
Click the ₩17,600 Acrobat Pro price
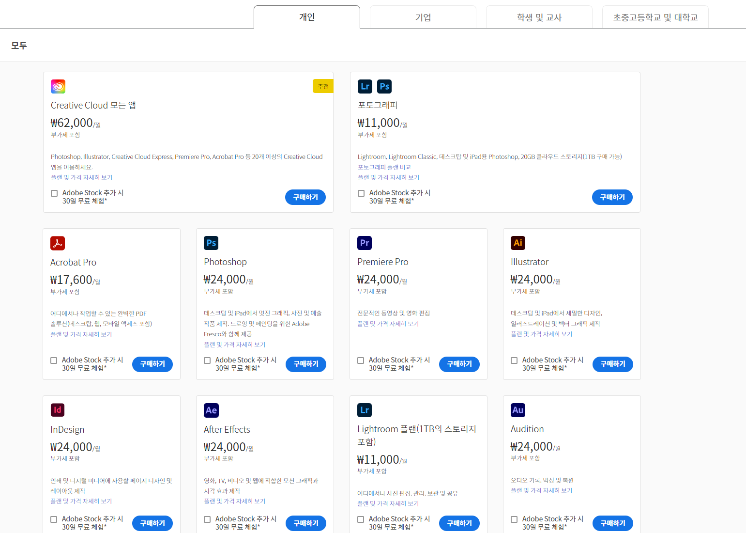[71, 280]
